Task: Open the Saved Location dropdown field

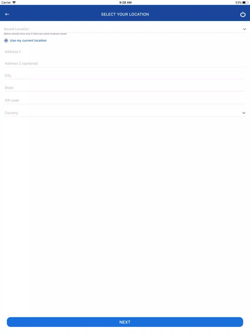Action: coord(125,29)
